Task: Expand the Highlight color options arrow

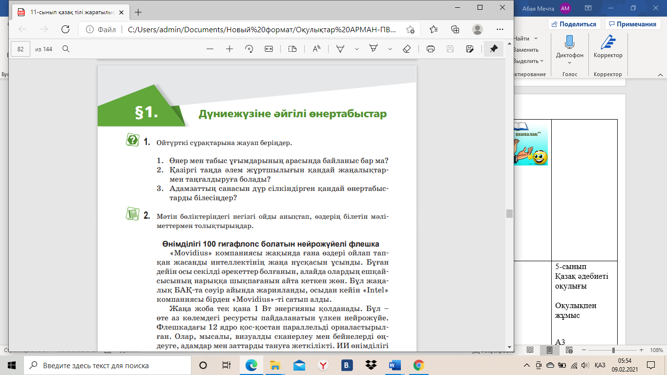Action: click(390, 49)
